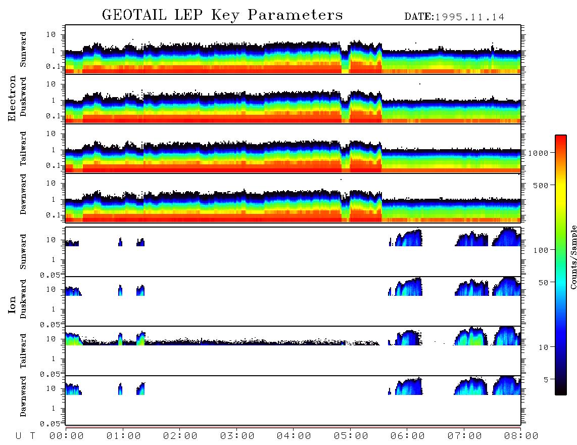Click the rainbow Counts/Sample color bar
The width and height of the screenshot is (577, 445).
(560, 265)
